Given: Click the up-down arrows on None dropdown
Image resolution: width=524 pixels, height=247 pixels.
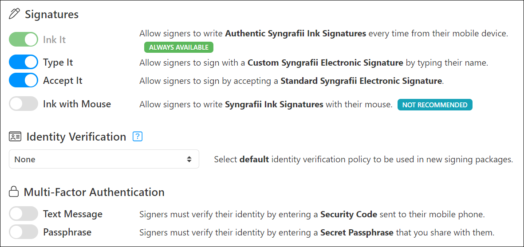Looking at the screenshot, I should (x=189, y=159).
